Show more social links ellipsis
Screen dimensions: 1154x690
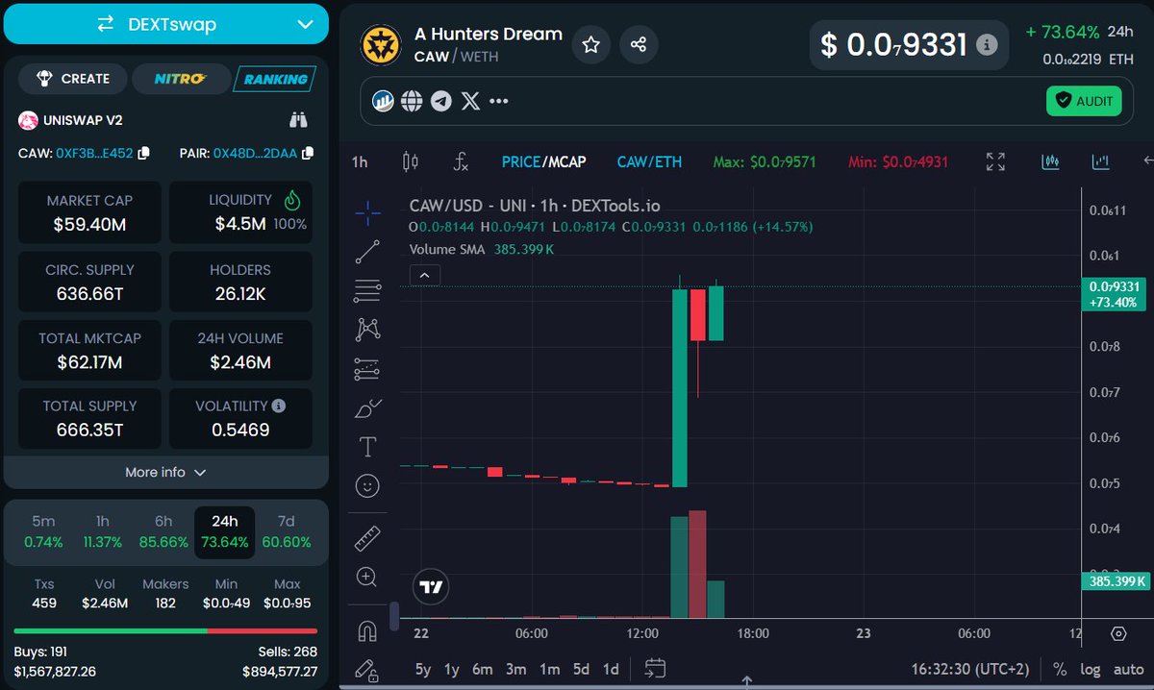point(498,101)
